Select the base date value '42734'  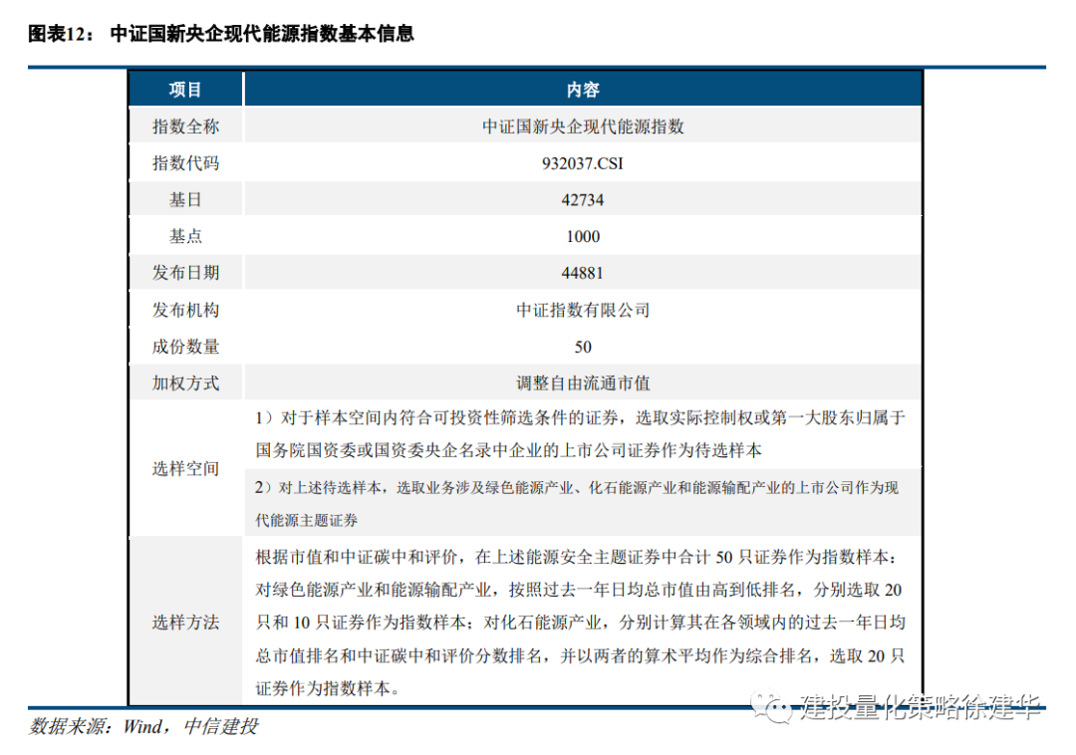pyautogui.click(x=583, y=199)
